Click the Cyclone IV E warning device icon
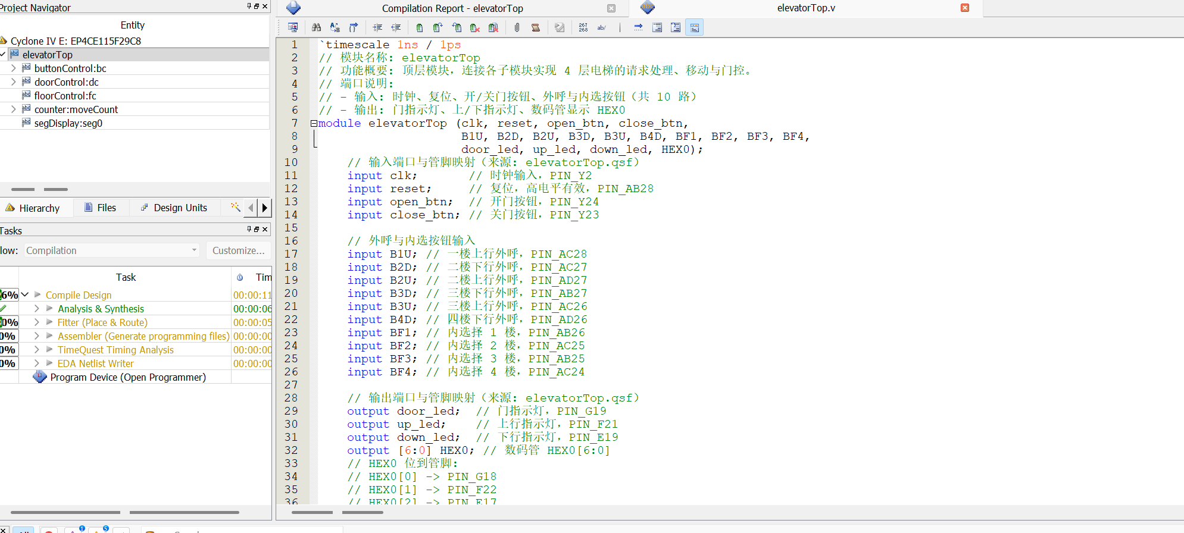1184x533 pixels. coord(4,40)
